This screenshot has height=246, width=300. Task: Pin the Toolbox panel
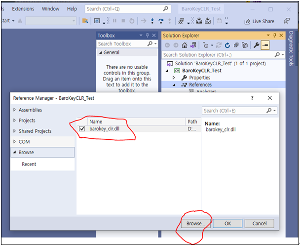coord(148,35)
